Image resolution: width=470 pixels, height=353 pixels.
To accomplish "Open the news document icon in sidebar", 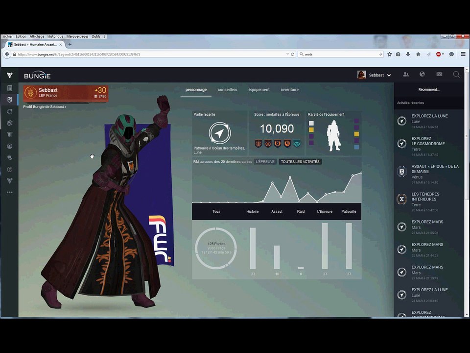I will point(10,88).
